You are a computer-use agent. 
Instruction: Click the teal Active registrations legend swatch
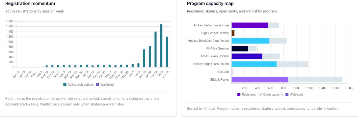65,85
